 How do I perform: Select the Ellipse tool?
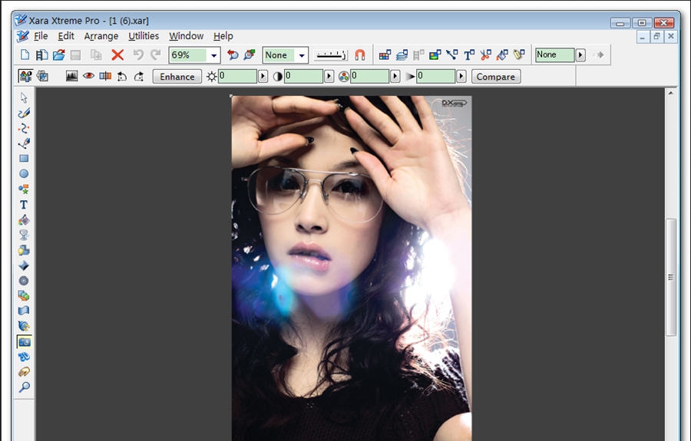click(x=24, y=174)
